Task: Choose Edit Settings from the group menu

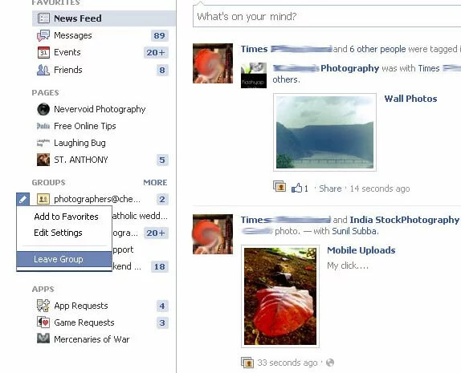Action: (58, 233)
